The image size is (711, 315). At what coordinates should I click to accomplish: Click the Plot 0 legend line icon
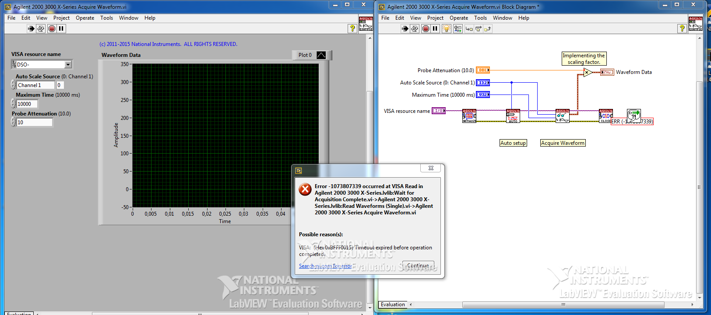(321, 55)
